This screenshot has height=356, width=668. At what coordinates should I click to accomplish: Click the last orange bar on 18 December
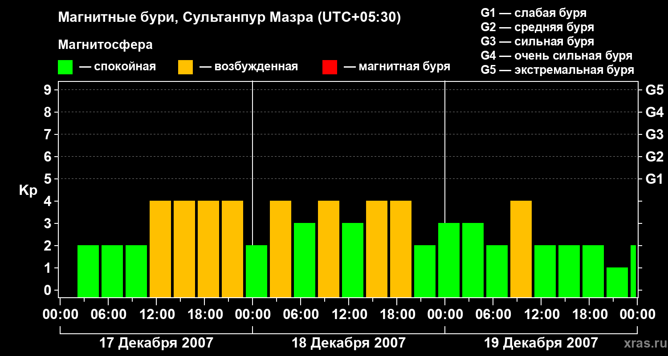tap(401, 249)
